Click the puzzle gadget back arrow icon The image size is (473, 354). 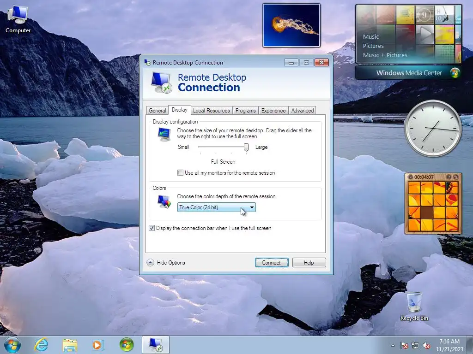[410, 177]
